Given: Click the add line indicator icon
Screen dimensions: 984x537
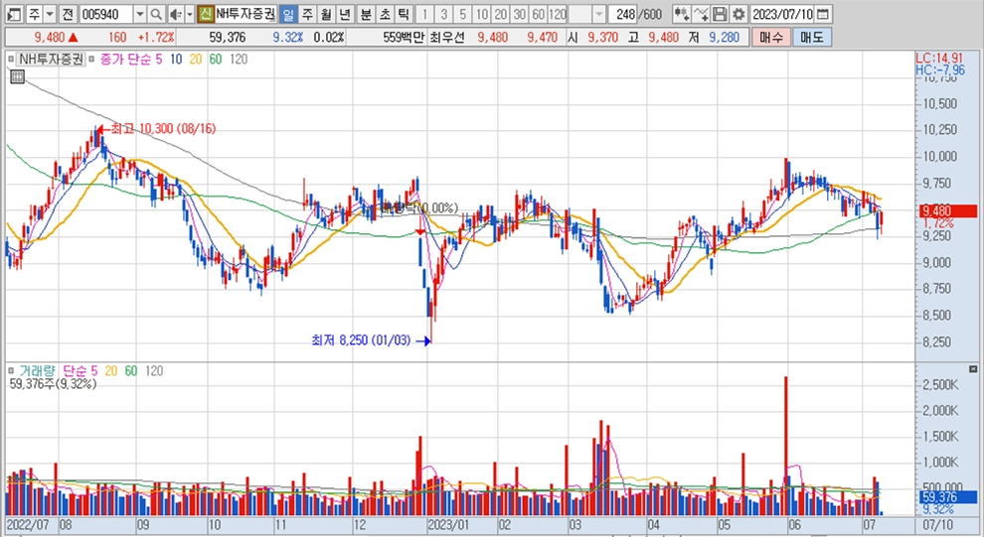Looking at the screenshot, I should pos(701,15).
